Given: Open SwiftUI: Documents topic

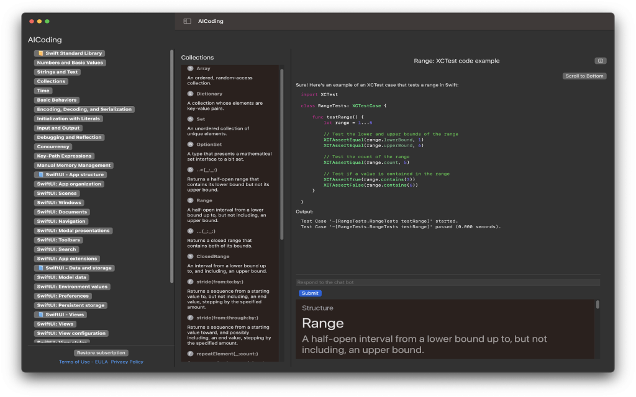Looking at the screenshot, I should coord(62,212).
